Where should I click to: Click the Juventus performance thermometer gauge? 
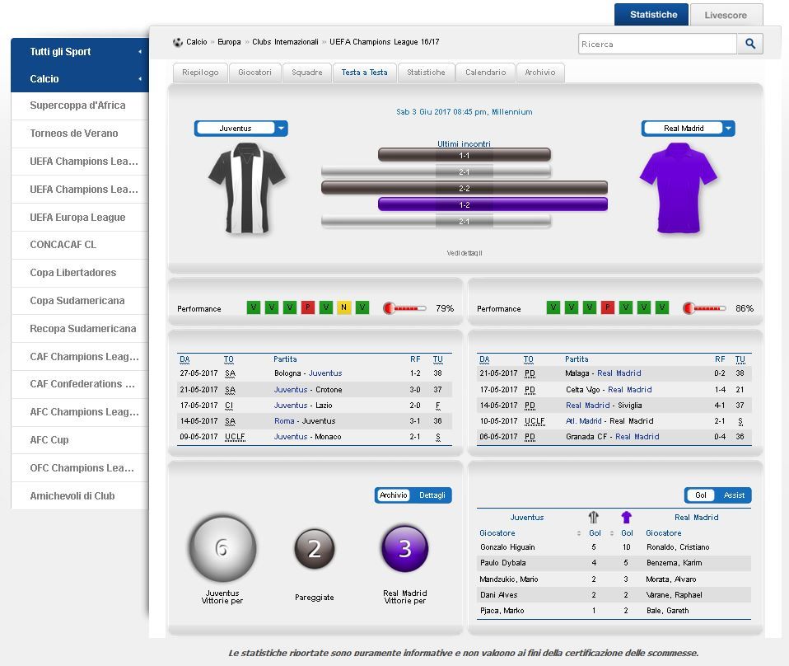404,307
